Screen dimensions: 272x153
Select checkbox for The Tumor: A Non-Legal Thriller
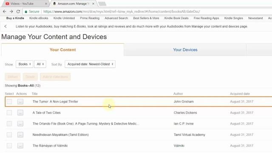click(x=9, y=102)
